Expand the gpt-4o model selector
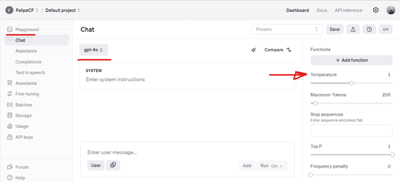 (x=93, y=50)
